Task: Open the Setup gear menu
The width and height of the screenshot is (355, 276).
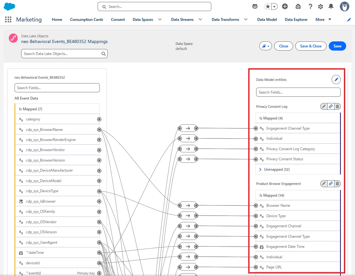Action: tap(320, 7)
